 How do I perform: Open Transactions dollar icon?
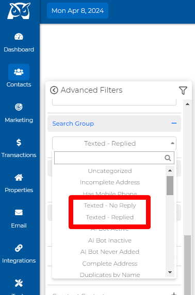(19, 143)
